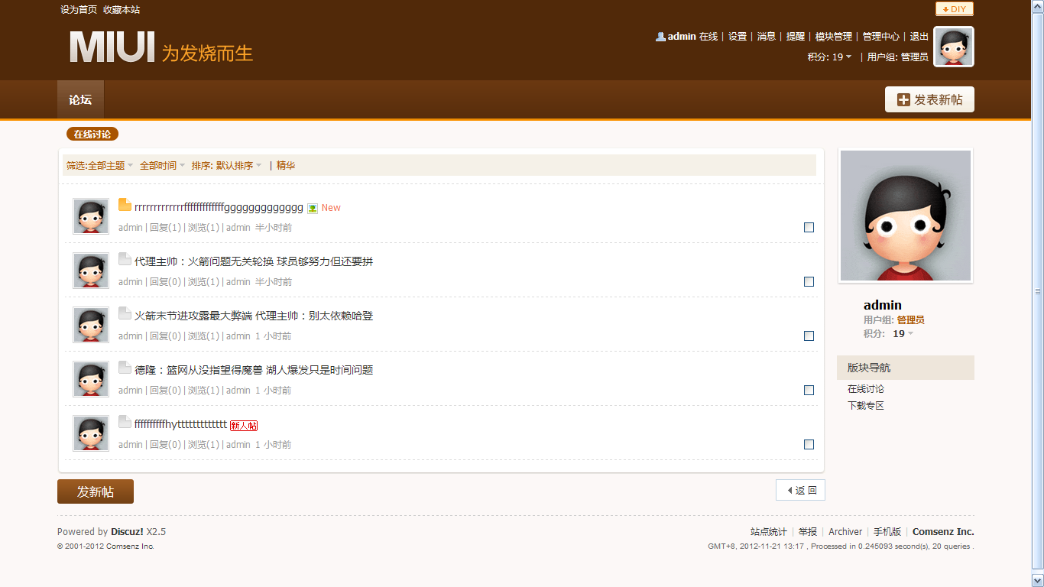Expand the 积分: 19 dropdown in header

point(830,57)
